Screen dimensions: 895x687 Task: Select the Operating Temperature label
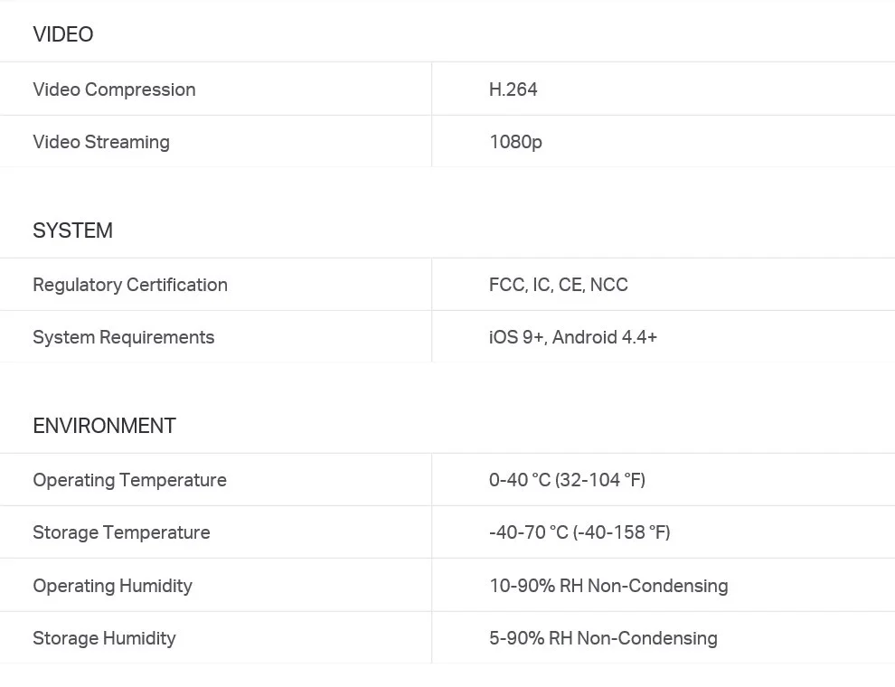[129, 480]
